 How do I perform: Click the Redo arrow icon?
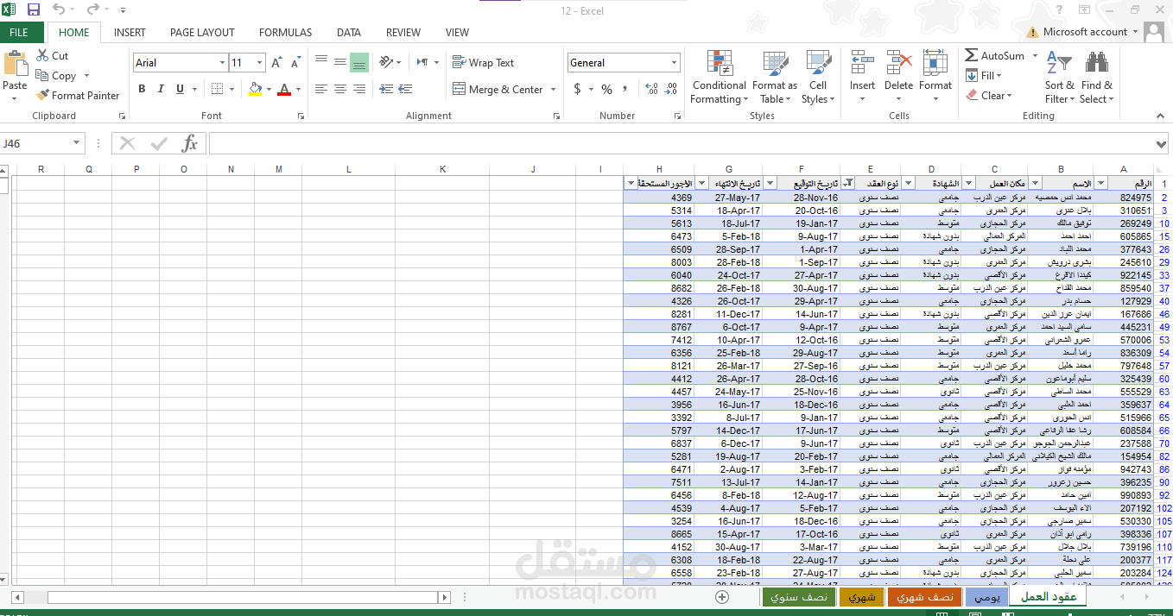coord(92,10)
